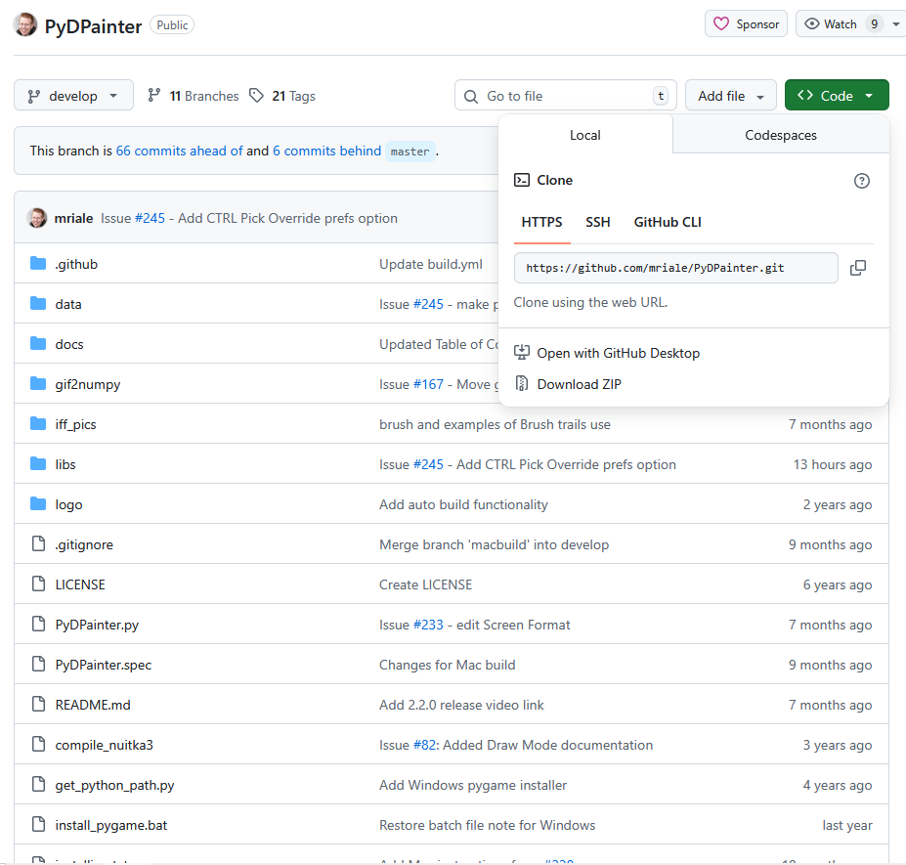
Task: Open 'Create LICENSE' commit message
Action: point(425,584)
